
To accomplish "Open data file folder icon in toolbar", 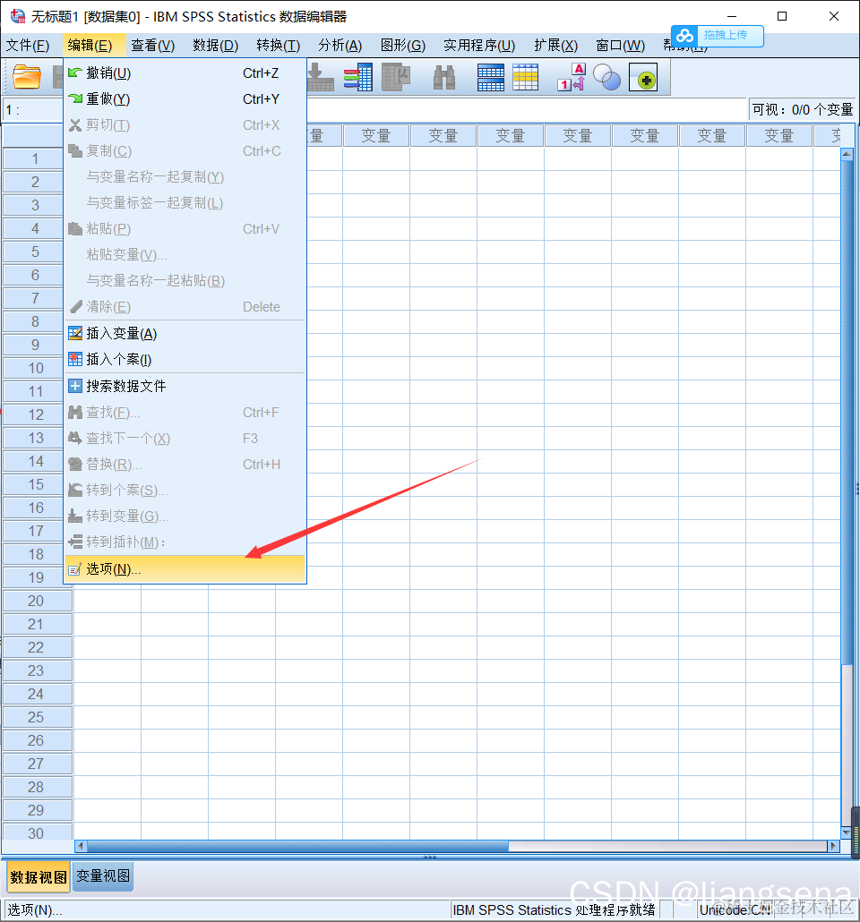I will tap(27, 78).
